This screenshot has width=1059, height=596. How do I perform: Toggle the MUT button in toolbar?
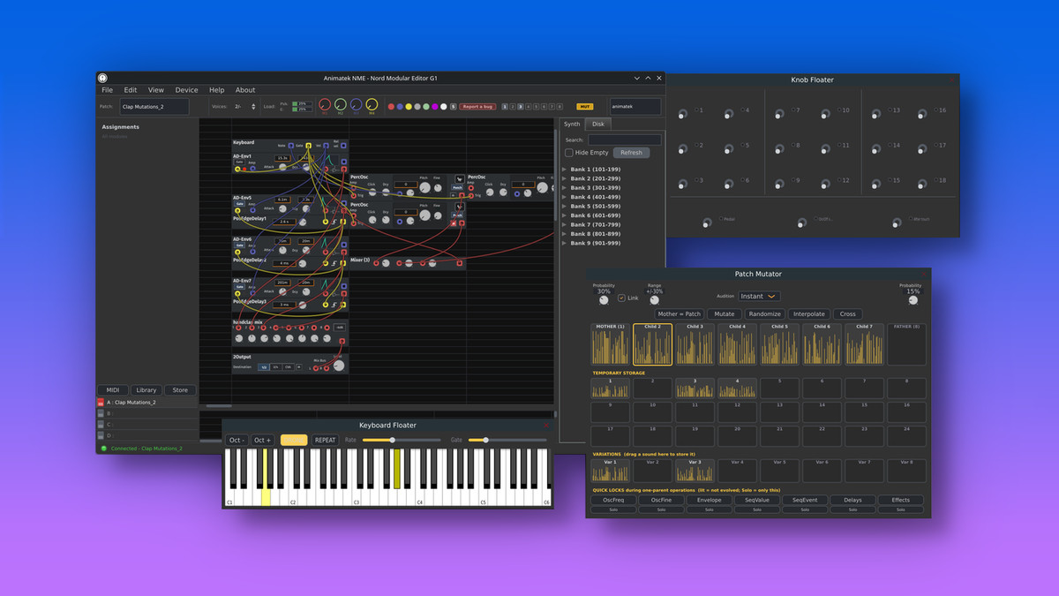[x=584, y=107]
